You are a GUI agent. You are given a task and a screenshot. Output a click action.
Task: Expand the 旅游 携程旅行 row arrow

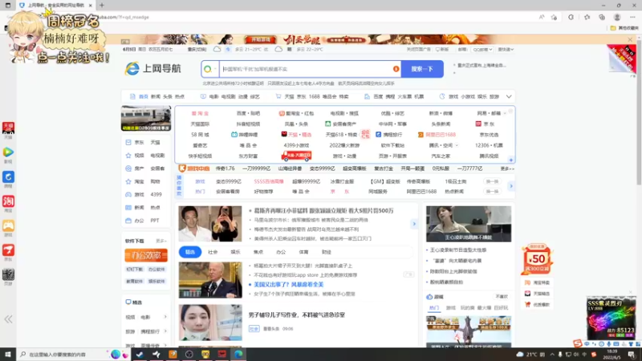click(165, 331)
